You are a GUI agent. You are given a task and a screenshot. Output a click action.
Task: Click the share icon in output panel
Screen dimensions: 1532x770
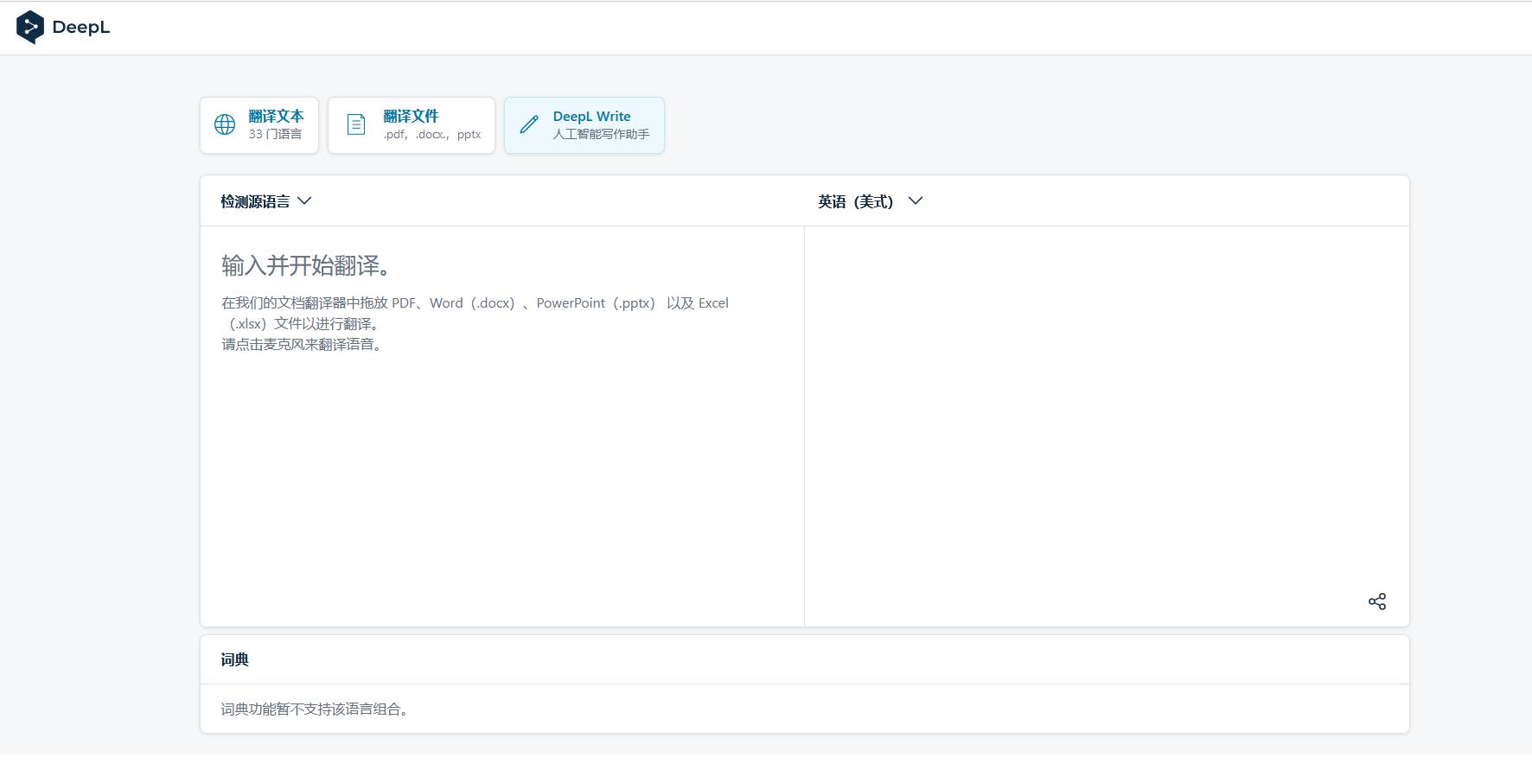[1377, 601]
